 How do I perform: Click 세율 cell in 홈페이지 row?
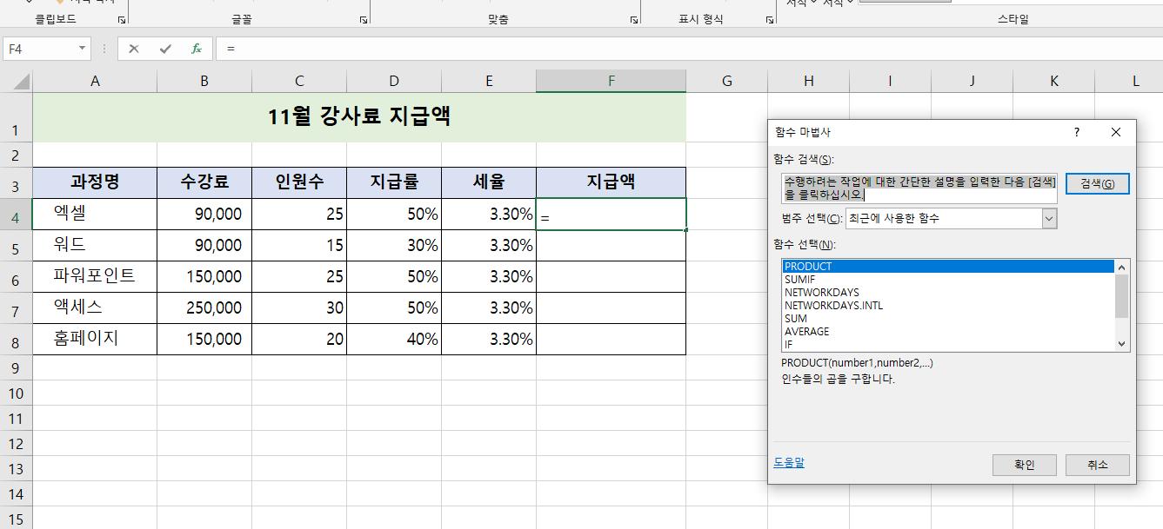[x=489, y=339]
